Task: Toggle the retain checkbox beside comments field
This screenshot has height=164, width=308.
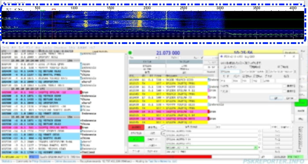Action: click(x=284, y=91)
